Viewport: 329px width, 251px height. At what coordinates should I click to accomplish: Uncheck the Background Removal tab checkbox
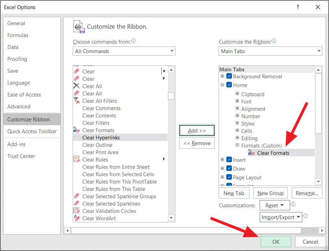(x=229, y=76)
